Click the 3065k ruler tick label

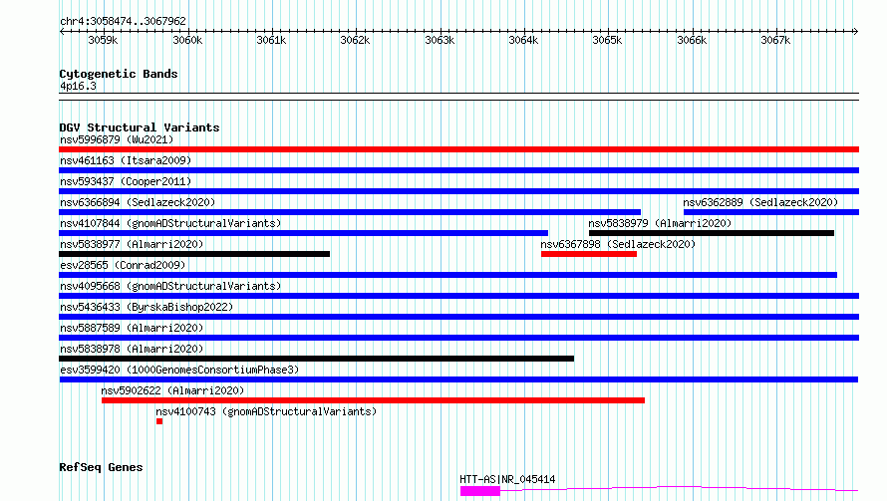pyautogui.click(x=607, y=40)
